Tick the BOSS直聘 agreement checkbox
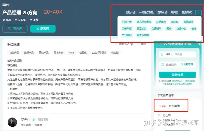The width and height of the screenshot is (204, 131). tap(160, 81)
